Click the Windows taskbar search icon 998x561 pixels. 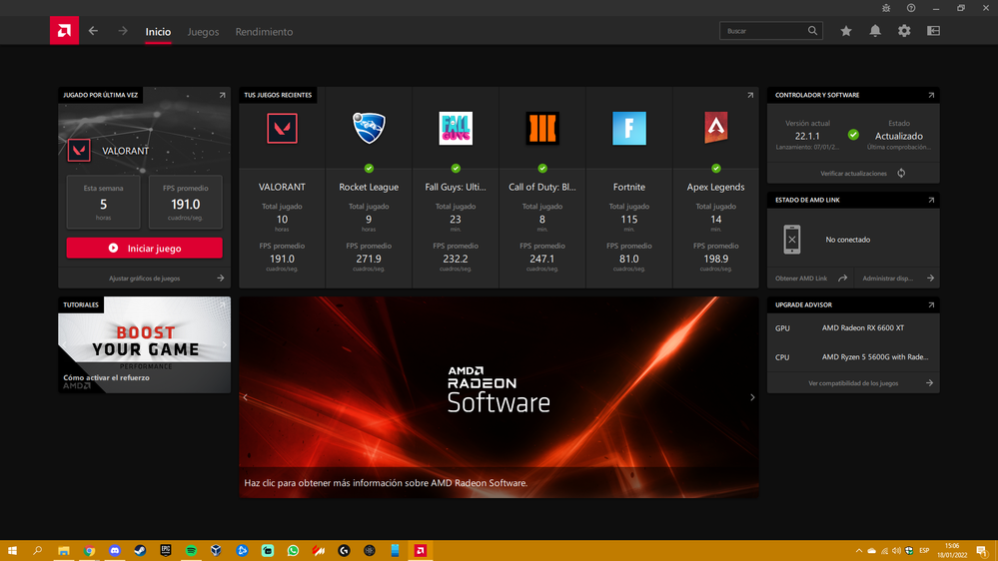pos(38,551)
